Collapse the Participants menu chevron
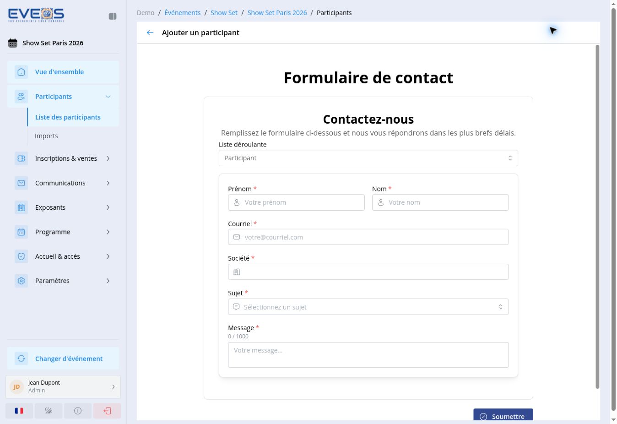The width and height of the screenshot is (617, 424). coord(108,97)
